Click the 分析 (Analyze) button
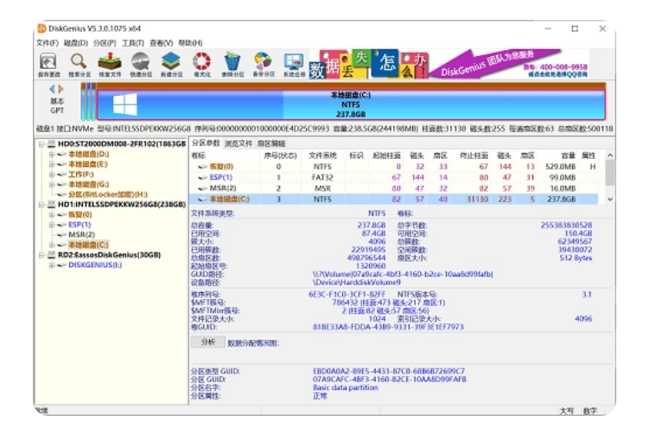This screenshot has width=656, height=427. pyautogui.click(x=207, y=342)
